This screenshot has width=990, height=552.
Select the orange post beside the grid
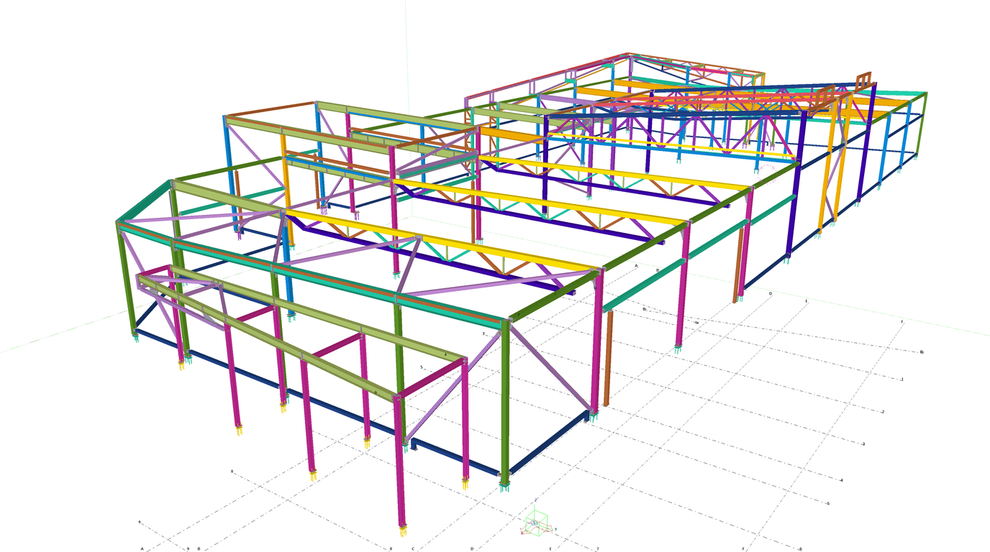[x=607, y=358]
